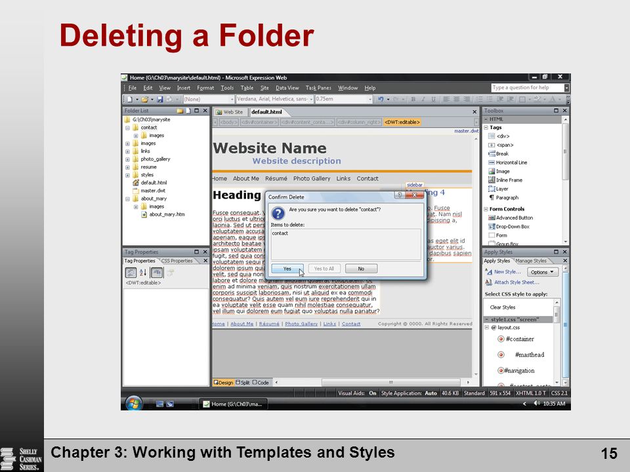Show categorized list in Tag Properties
This screenshot has width=630, height=472.
(131, 273)
